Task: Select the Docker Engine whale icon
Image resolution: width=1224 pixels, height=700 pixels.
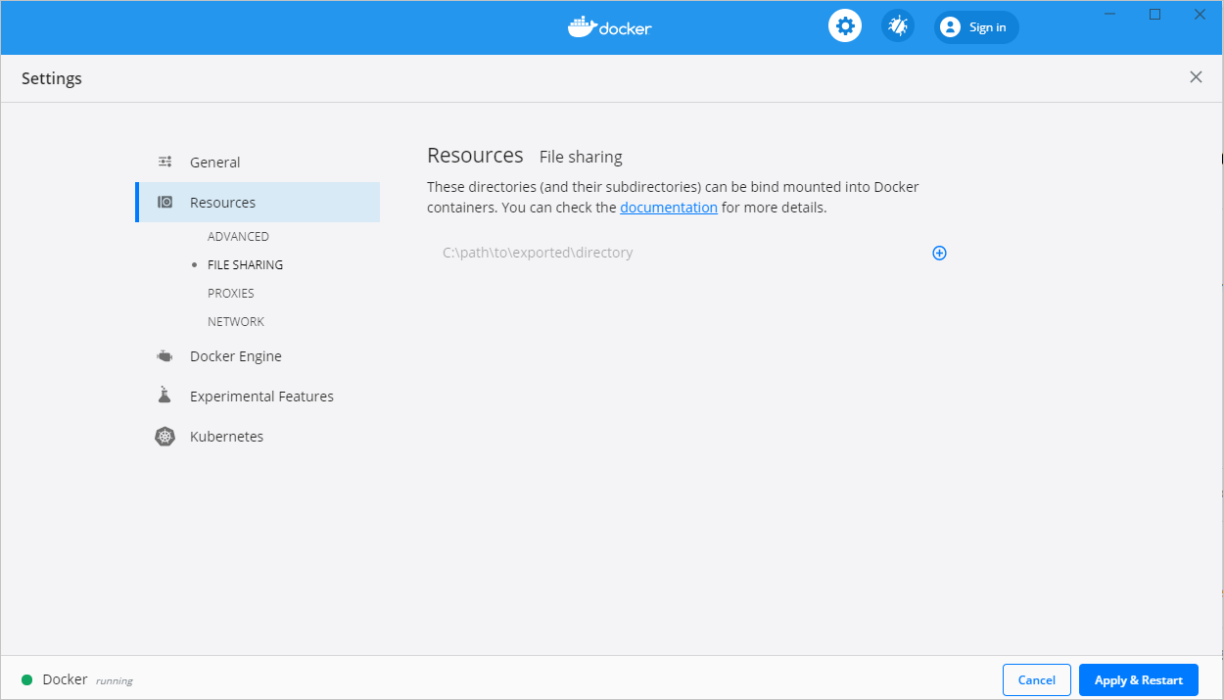Action: coord(164,355)
